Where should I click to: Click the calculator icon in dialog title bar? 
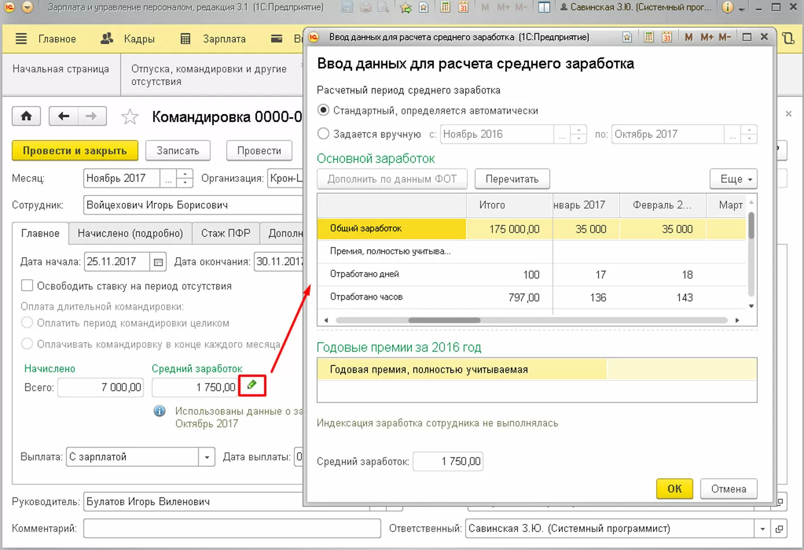649,37
